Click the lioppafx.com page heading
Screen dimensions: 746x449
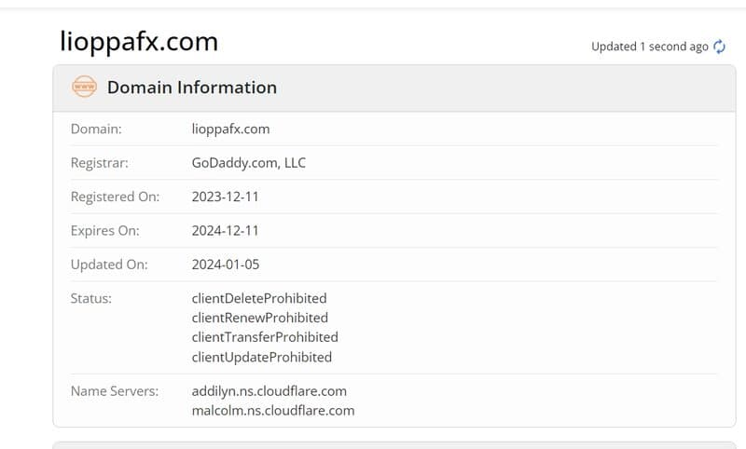pyautogui.click(x=138, y=42)
